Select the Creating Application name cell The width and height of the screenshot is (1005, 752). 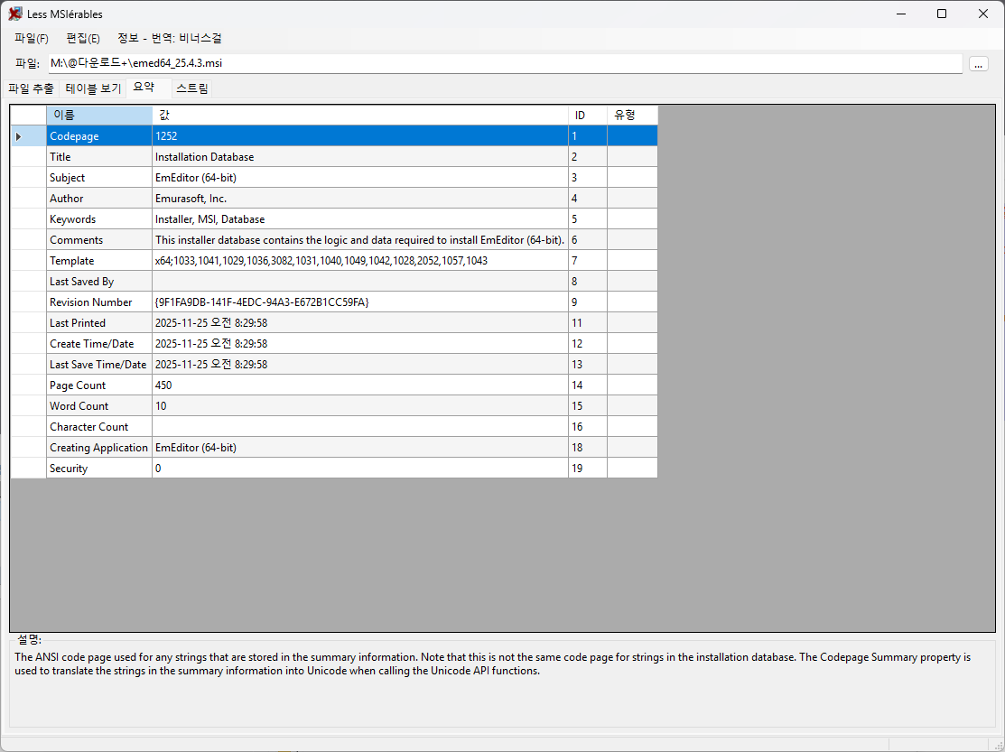point(99,448)
